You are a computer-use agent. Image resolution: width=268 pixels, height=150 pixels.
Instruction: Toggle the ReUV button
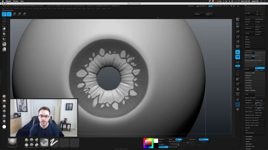262,70
